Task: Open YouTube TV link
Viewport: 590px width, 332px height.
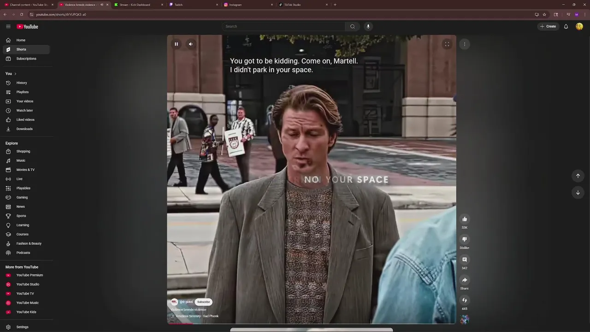Action: pyautogui.click(x=26, y=294)
